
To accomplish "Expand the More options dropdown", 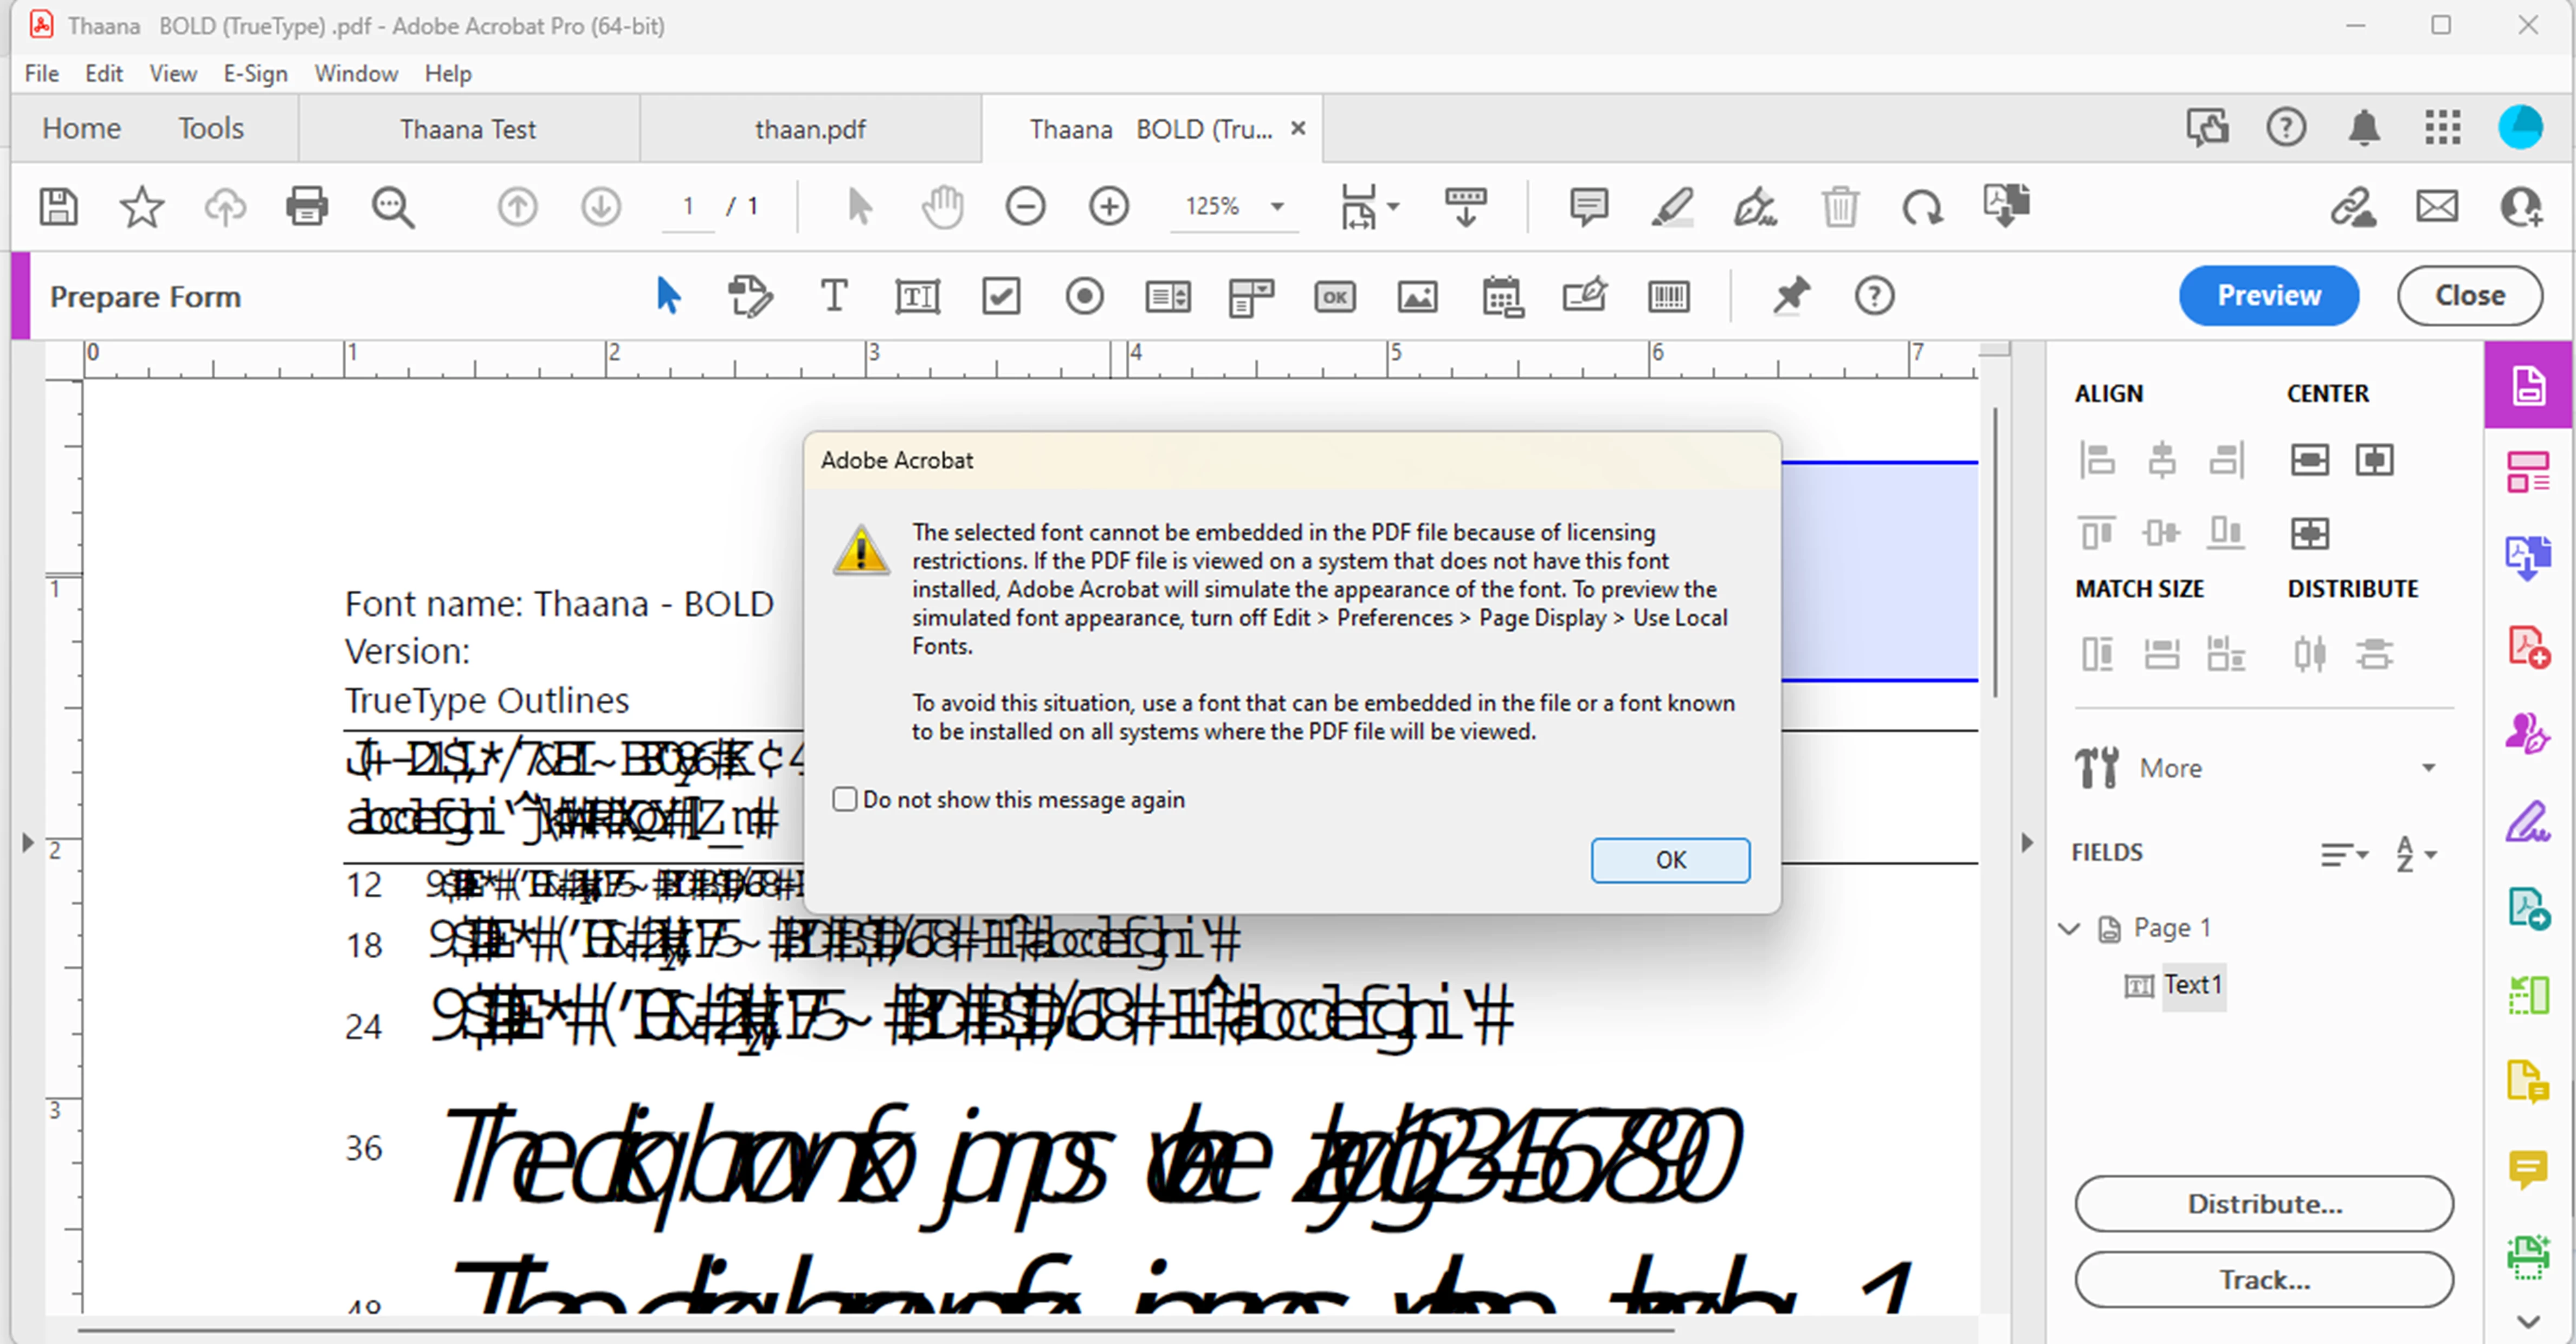I will (2428, 769).
